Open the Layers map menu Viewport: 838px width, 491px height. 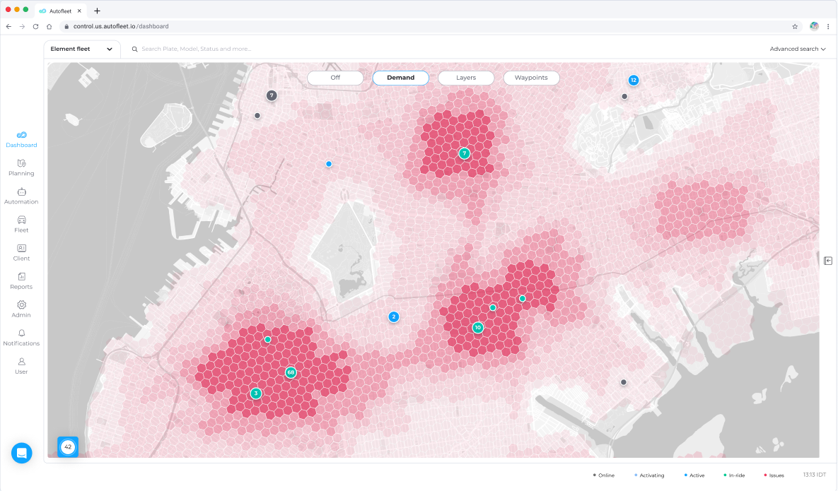pyautogui.click(x=466, y=78)
